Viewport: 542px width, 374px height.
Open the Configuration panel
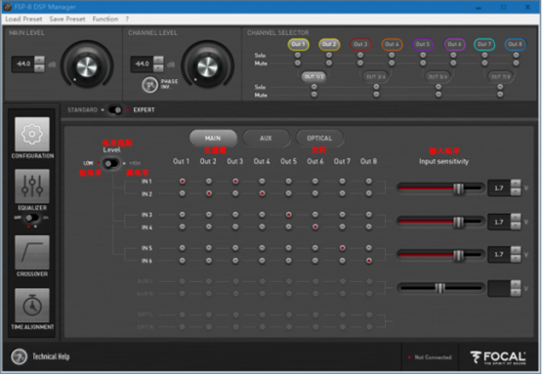point(32,134)
